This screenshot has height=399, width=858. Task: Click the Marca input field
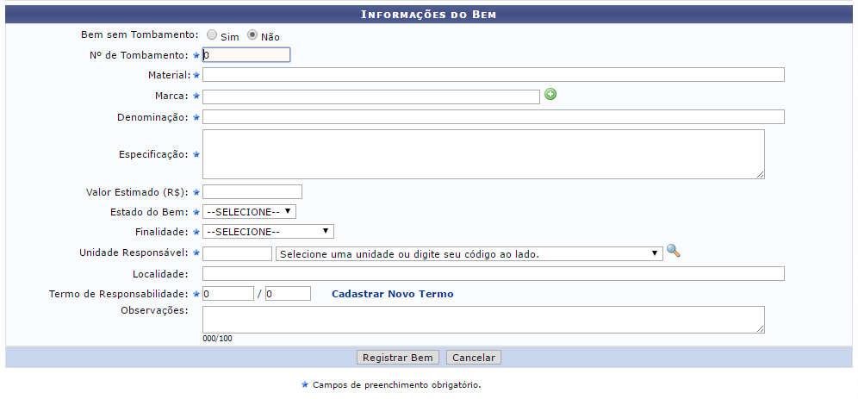point(371,97)
